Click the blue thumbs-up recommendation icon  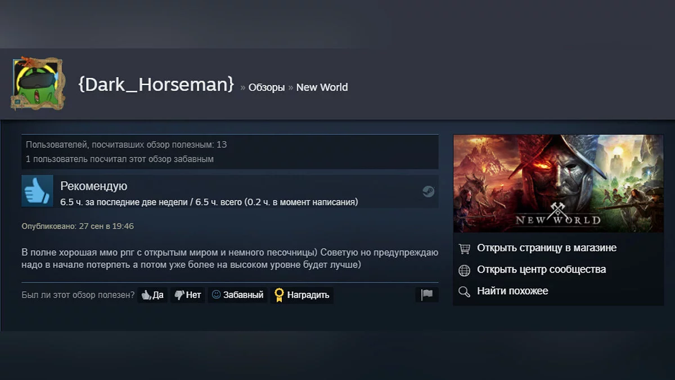click(x=38, y=191)
